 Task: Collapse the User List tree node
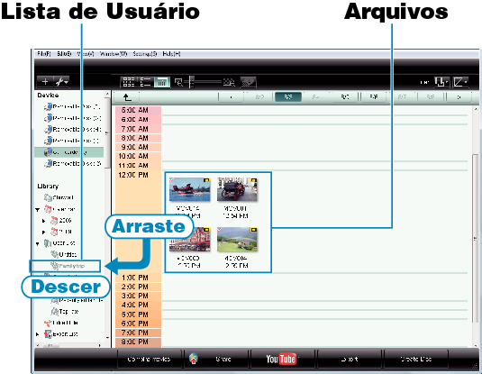pyautogui.click(x=38, y=243)
